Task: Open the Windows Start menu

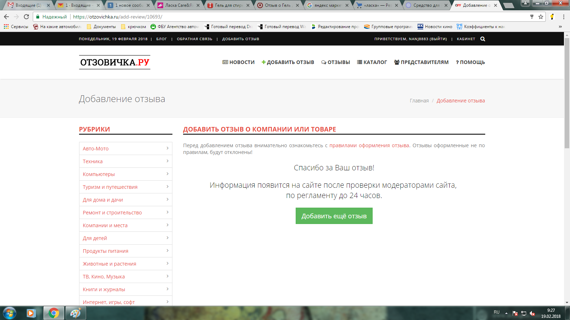Action: [9, 313]
